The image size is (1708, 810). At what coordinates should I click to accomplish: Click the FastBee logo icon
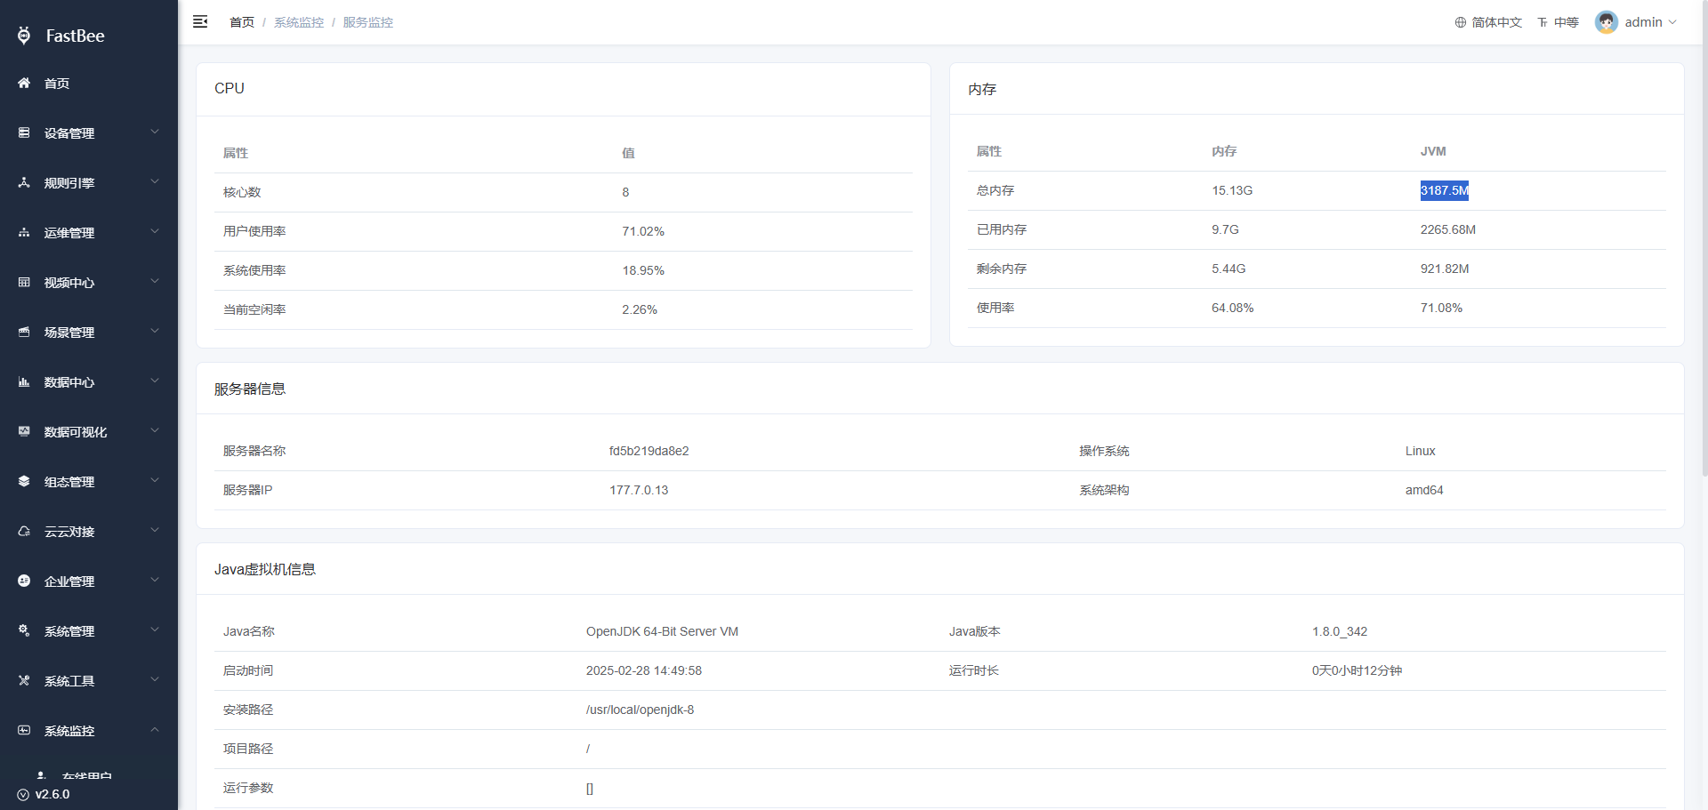click(x=24, y=36)
